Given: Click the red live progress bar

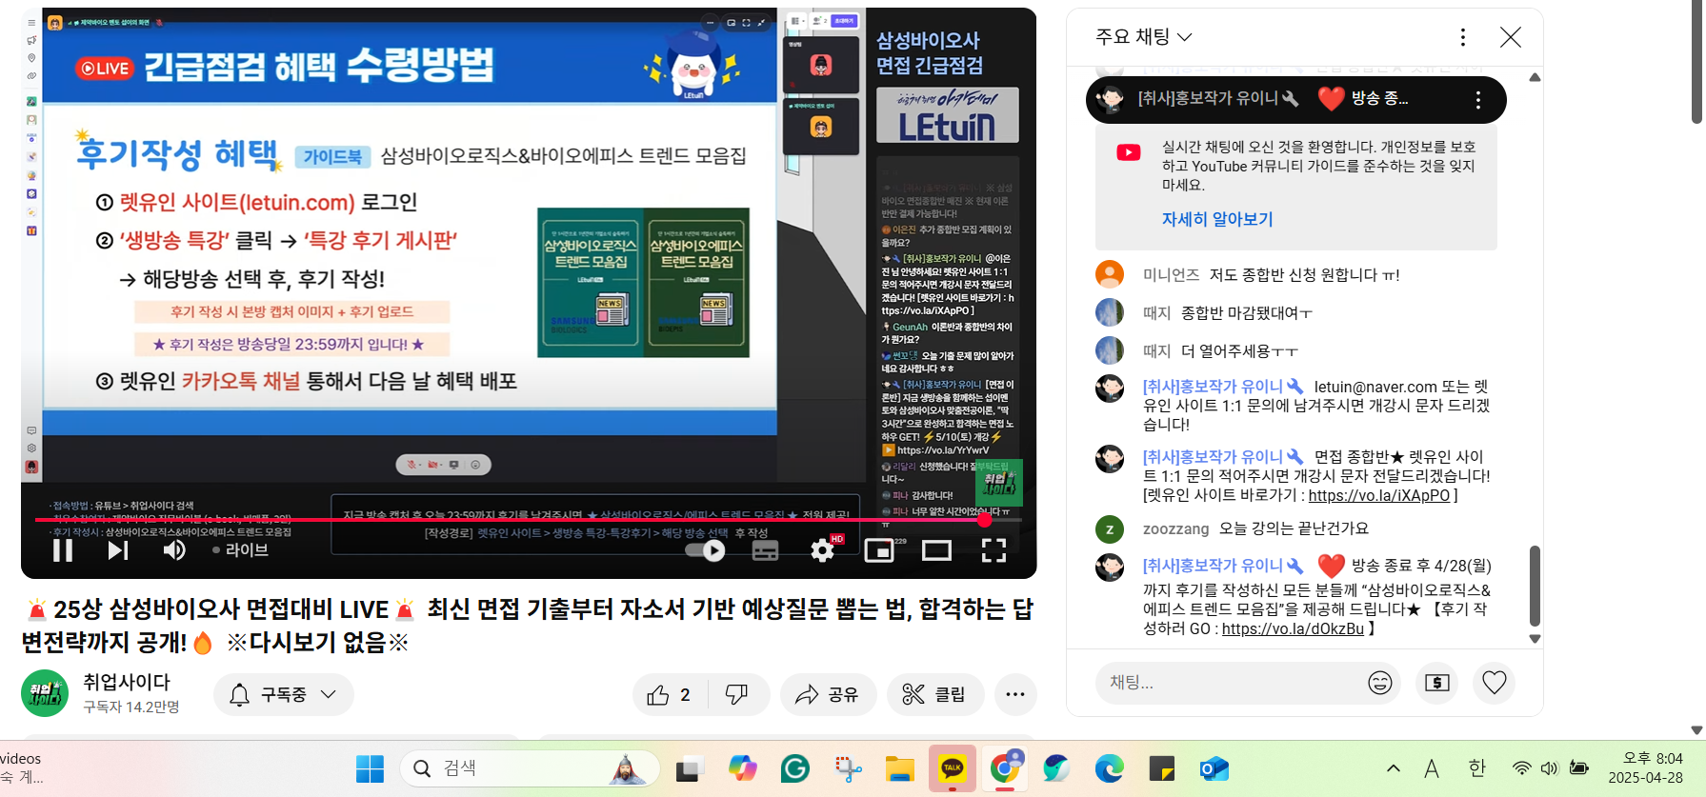Looking at the screenshot, I should coord(476,520).
